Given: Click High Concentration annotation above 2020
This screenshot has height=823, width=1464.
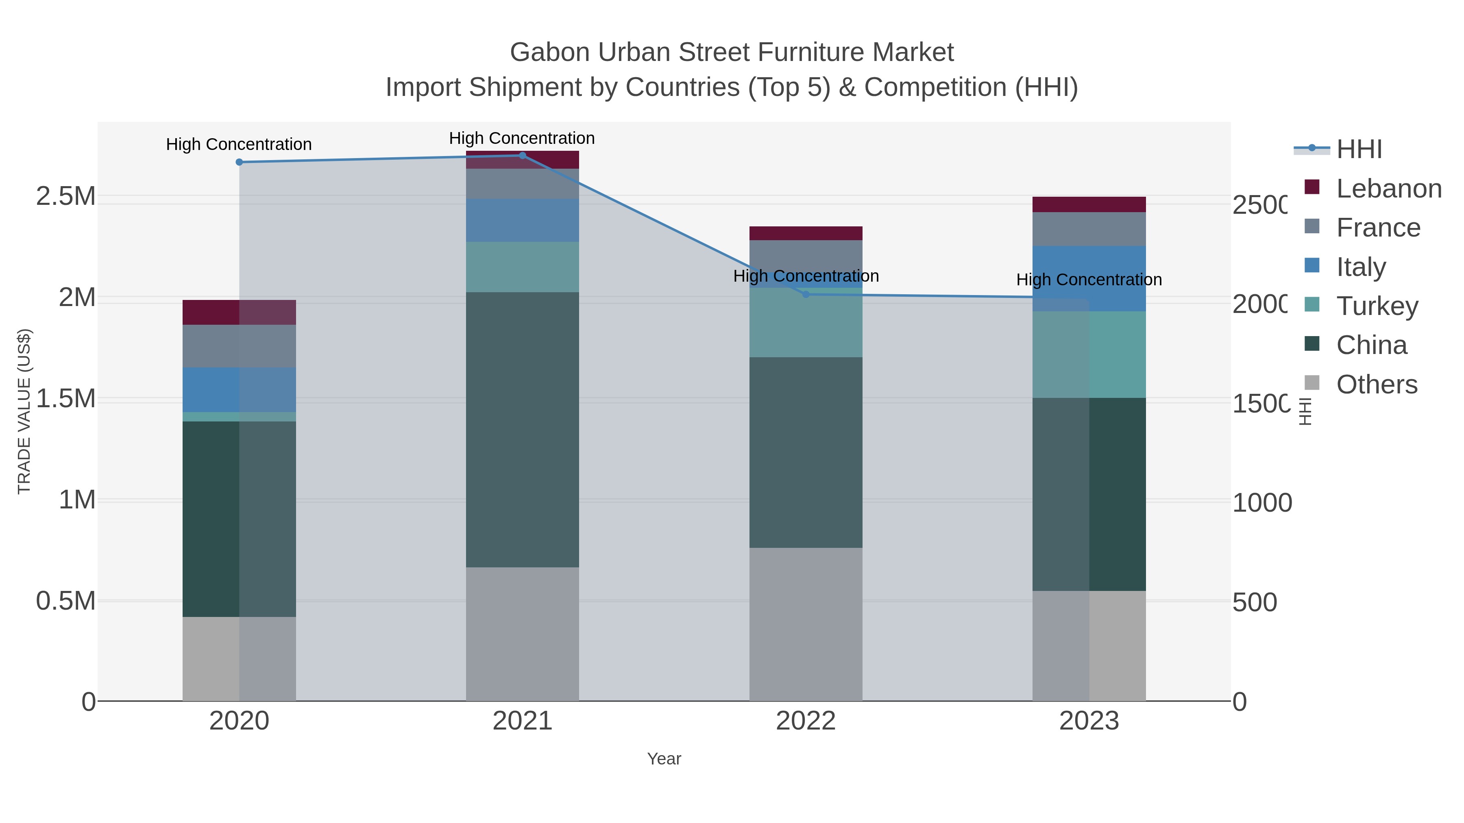Looking at the screenshot, I should click(x=239, y=144).
